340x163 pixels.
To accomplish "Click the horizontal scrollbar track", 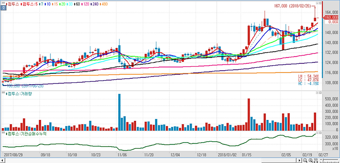I will coord(151,160).
